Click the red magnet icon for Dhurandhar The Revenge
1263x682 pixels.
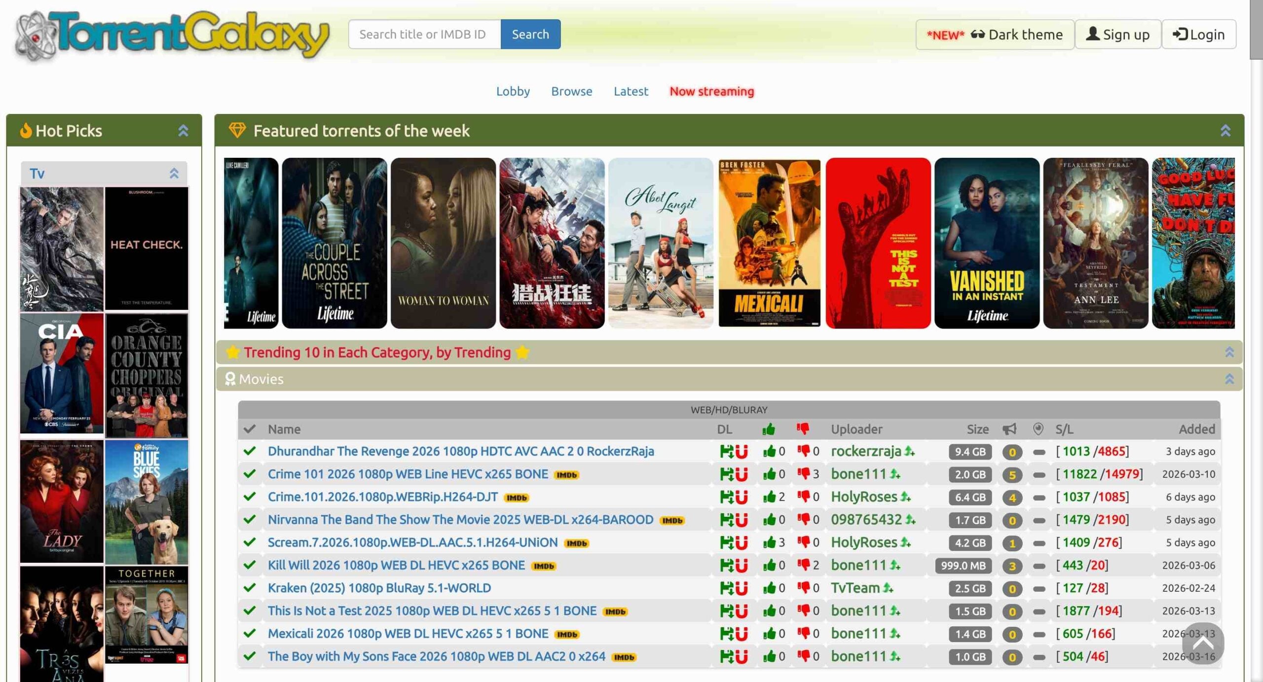tap(742, 451)
